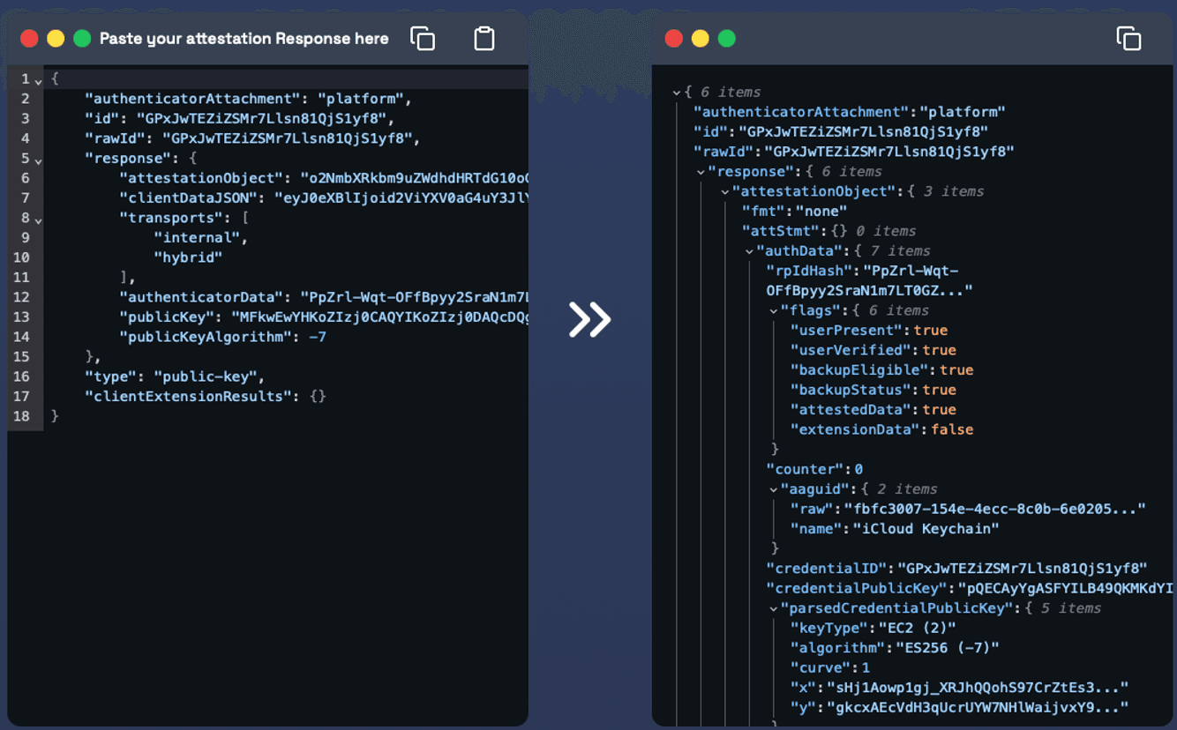Click green dot on left input panel
Image resolution: width=1177 pixels, height=730 pixels.
[82, 38]
